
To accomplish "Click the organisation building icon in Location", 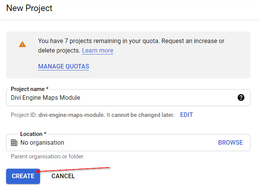I will pos(14,143).
